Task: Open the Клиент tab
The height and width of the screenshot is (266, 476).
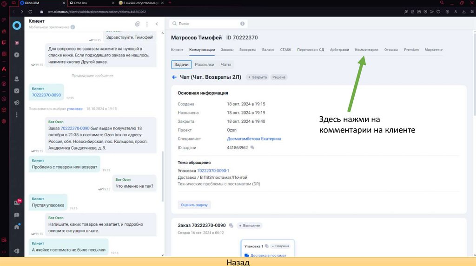Action: pyautogui.click(x=177, y=50)
